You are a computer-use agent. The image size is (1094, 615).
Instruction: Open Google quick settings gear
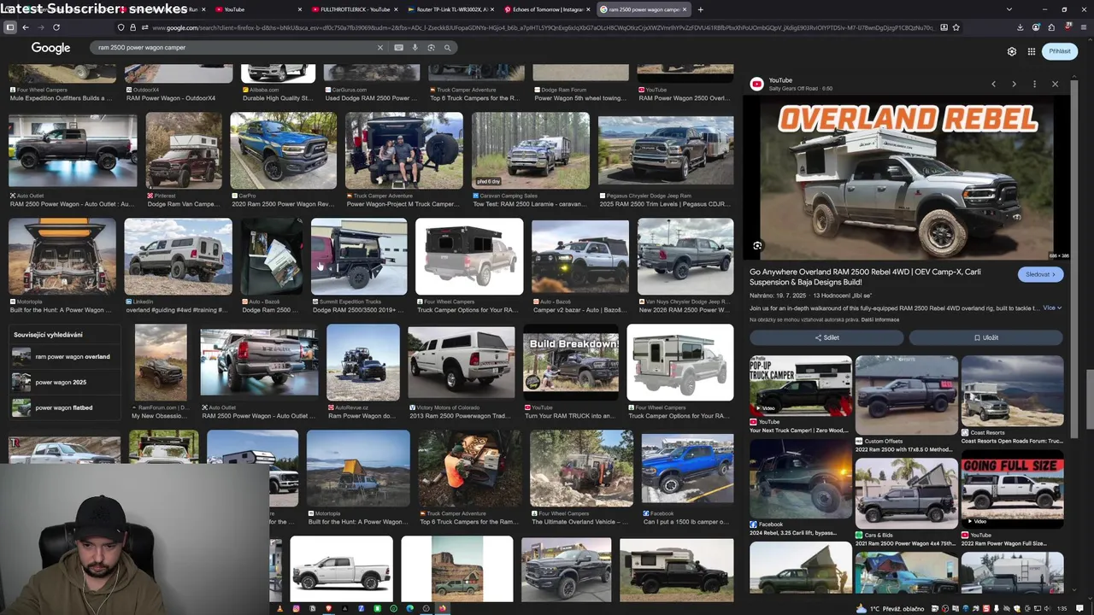pyautogui.click(x=1012, y=51)
